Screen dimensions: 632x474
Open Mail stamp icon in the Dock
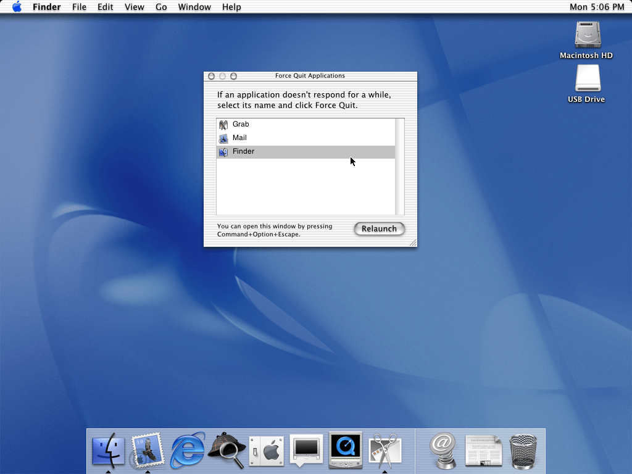click(x=148, y=450)
